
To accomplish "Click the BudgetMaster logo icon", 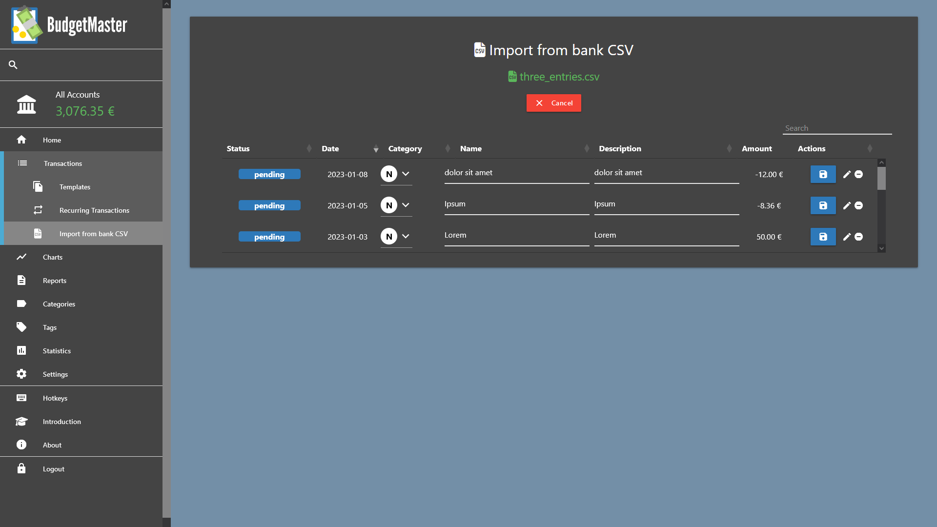I will pyautogui.click(x=27, y=24).
